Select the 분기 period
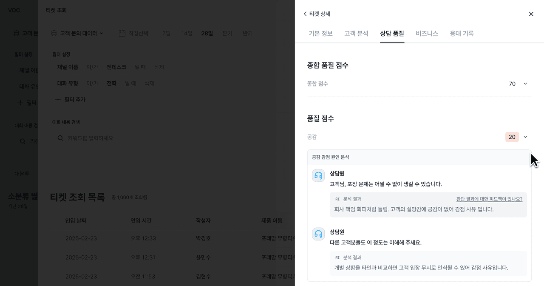Viewport: 544px width, 286px height. (x=227, y=33)
